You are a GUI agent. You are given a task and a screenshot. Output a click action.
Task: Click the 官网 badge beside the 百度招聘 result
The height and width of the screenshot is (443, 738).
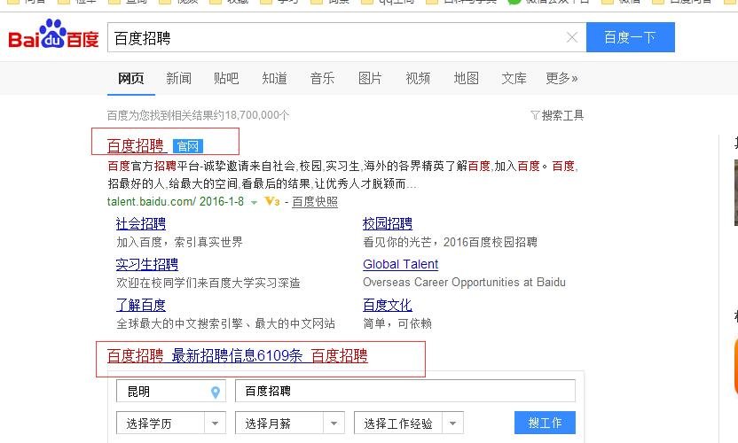[188, 146]
